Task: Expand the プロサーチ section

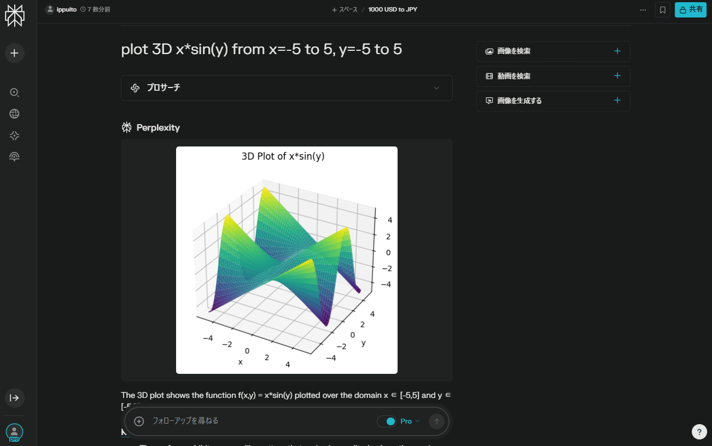Action: [436, 87]
